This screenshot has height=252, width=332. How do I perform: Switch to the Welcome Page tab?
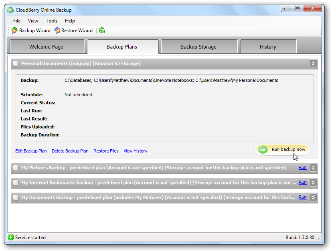[47, 47]
